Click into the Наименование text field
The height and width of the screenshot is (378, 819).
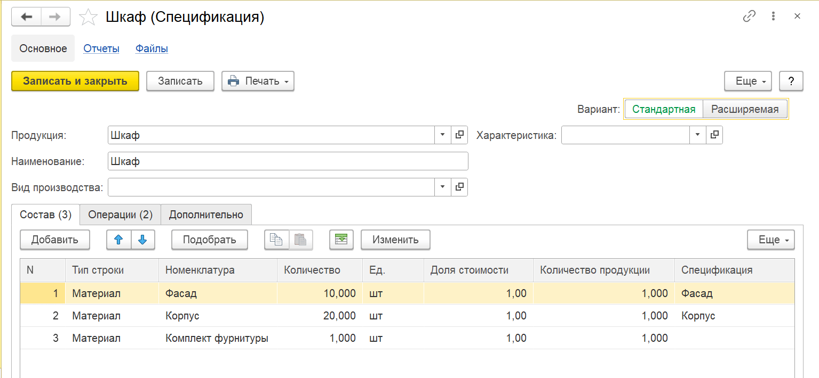click(288, 161)
